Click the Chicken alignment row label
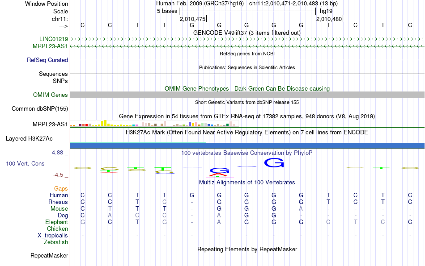Viewport: 425px width, 266px height. [x=57, y=229]
